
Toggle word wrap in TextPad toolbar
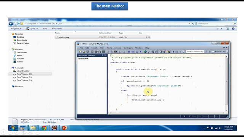coord(137,52)
